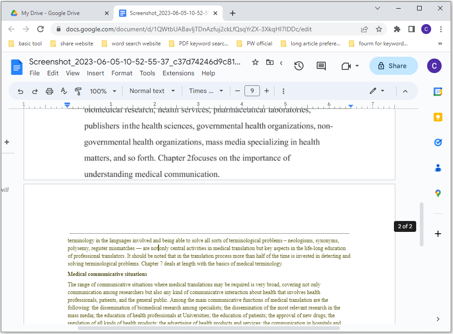
Task: Go back in browser
Action: tap(11, 29)
